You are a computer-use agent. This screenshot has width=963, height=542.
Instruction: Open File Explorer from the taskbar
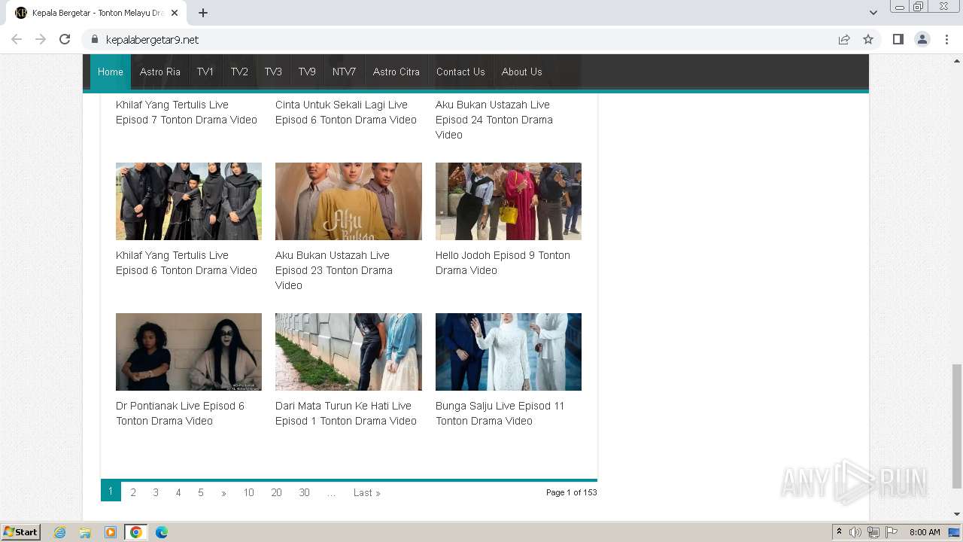click(x=85, y=532)
